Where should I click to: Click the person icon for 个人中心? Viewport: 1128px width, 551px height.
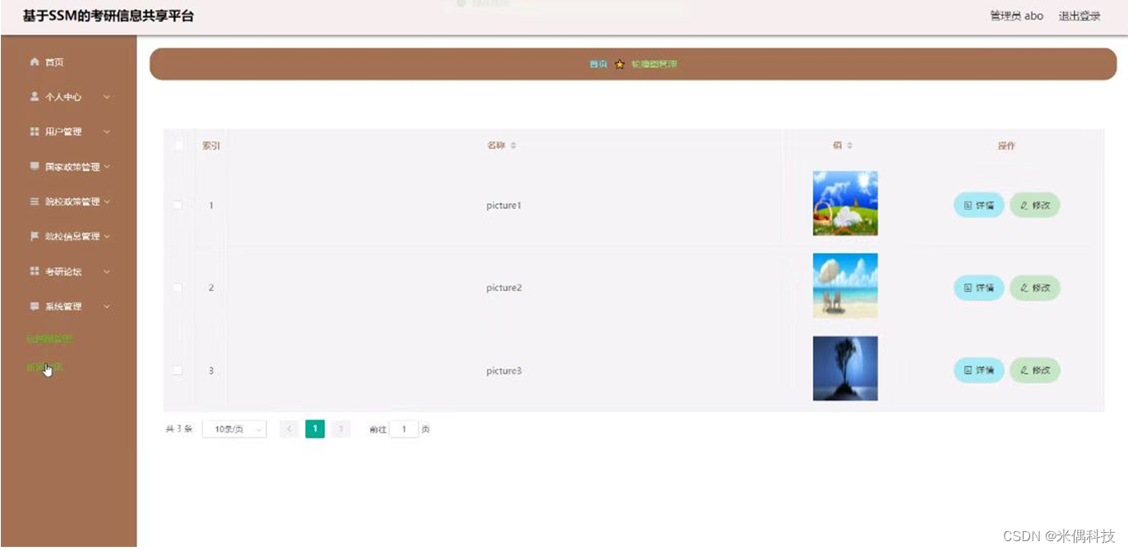tap(35, 96)
